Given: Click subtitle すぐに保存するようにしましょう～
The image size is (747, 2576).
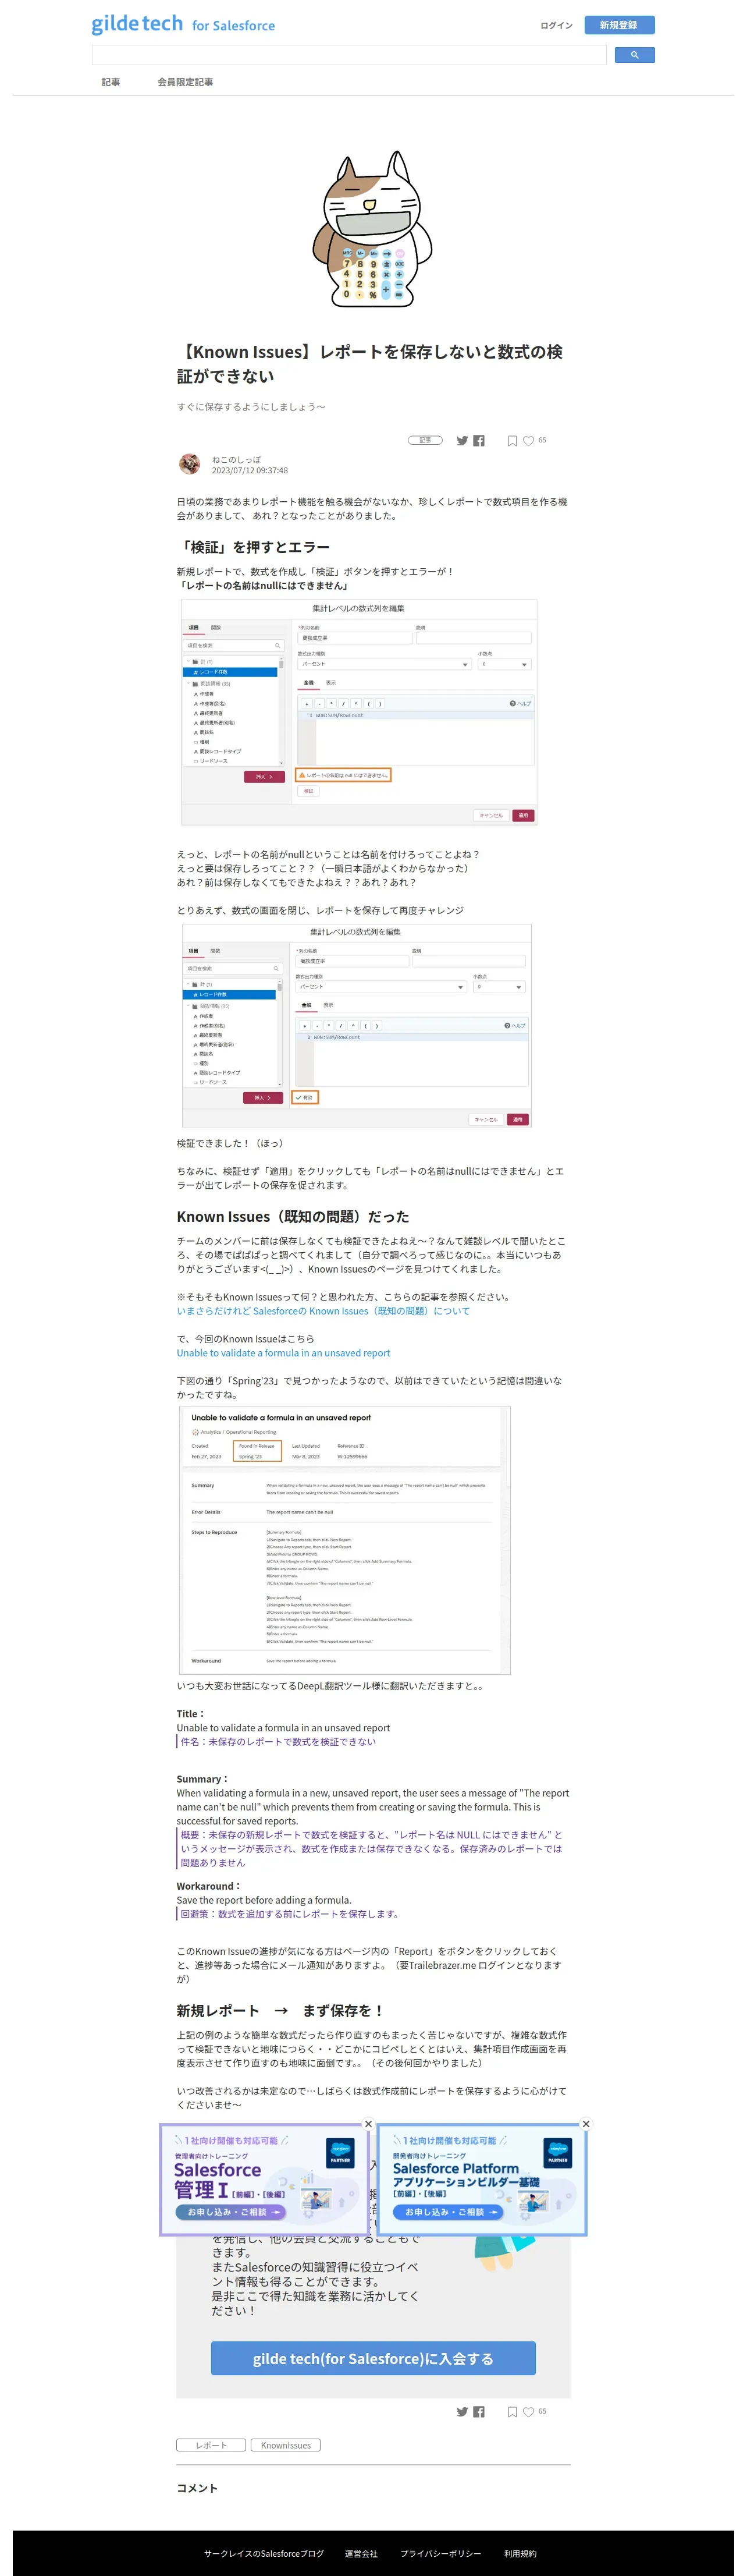Looking at the screenshot, I should coord(251,407).
